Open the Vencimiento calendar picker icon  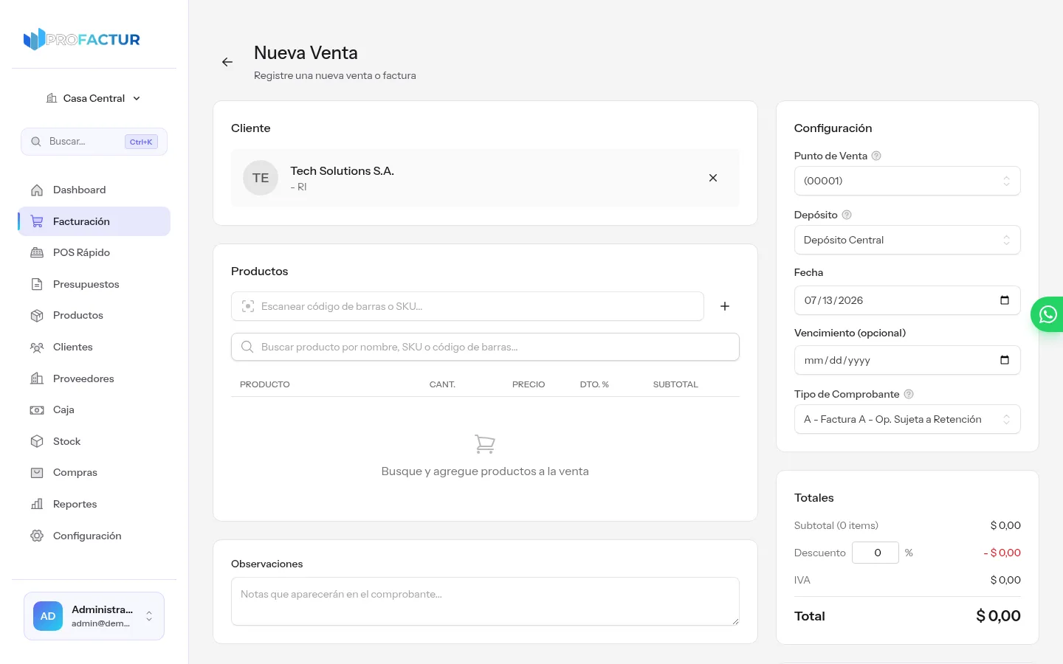tap(1005, 360)
